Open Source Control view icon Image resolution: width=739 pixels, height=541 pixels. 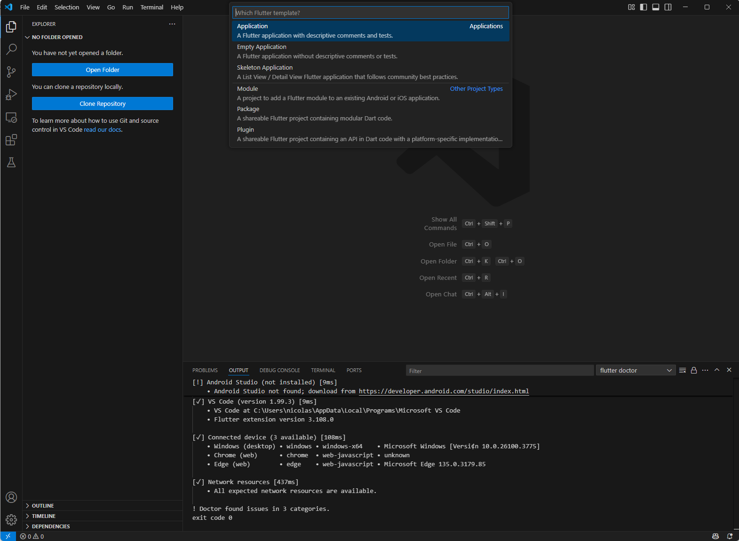coord(11,72)
